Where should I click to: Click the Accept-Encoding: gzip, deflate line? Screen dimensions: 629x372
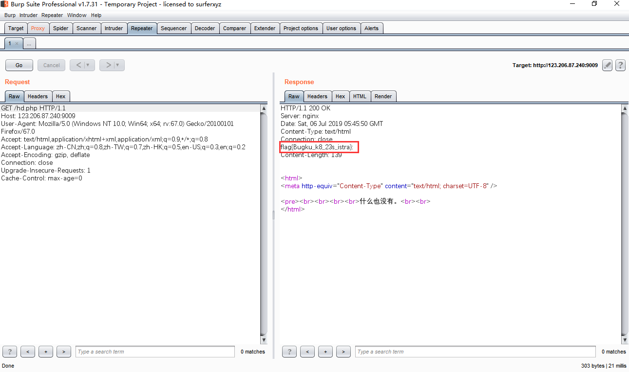(x=45, y=155)
